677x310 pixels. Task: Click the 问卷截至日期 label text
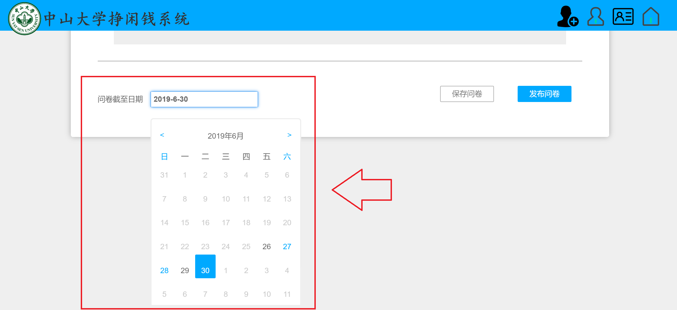click(120, 99)
